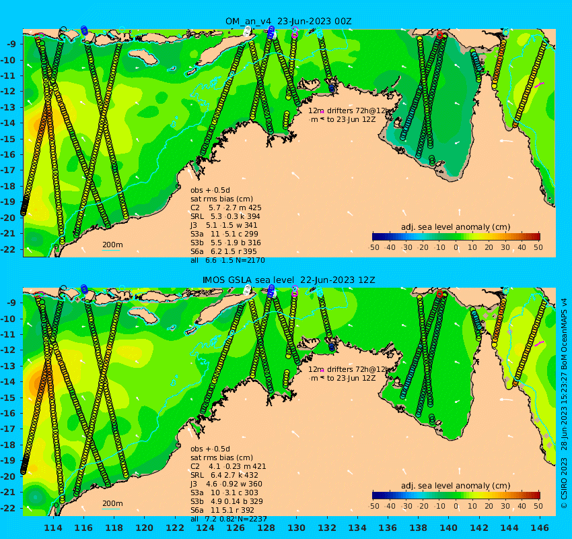Click the 'C2 4.1 0.23 m 421' row
The height and width of the screenshot is (539, 572).
[x=228, y=466]
